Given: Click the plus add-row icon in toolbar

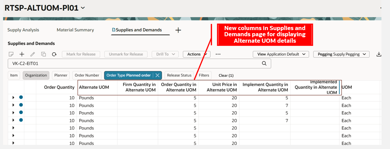Looking at the screenshot, I should click(22, 54).
